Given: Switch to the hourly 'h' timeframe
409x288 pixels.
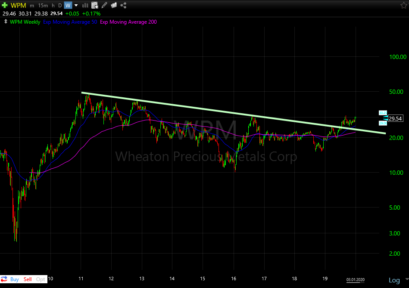Looking at the screenshot, I should 53,6.
